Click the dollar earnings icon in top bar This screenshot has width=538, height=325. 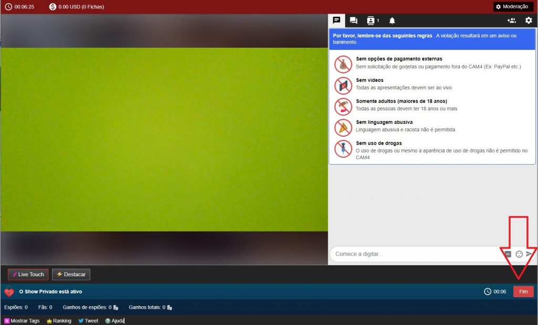53,7
